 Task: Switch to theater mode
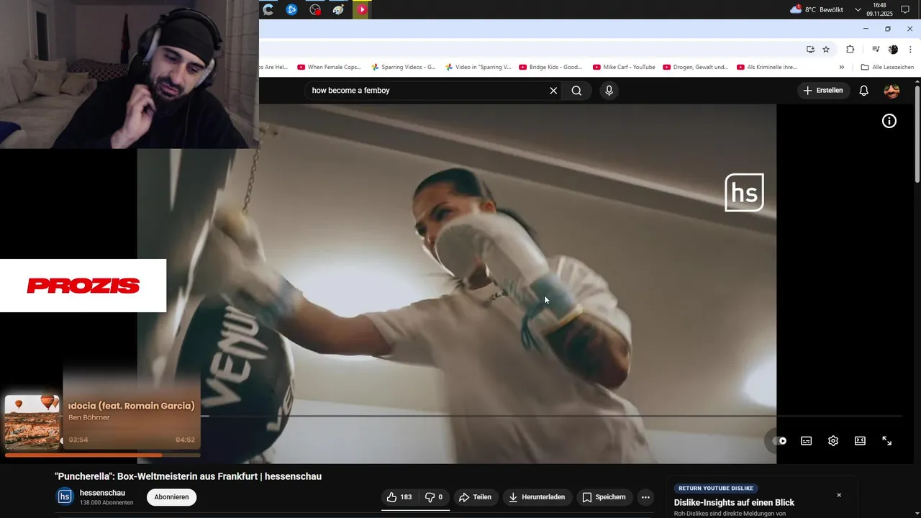click(x=860, y=441)
